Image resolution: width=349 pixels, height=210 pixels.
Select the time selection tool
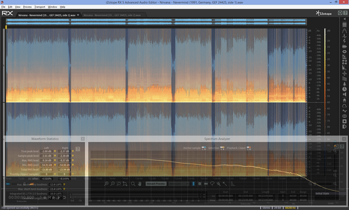click(194, 184)
